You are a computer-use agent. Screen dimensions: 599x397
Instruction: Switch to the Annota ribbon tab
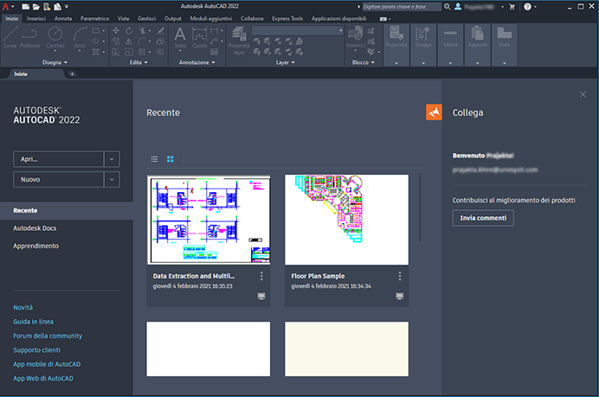click(63, 18)
